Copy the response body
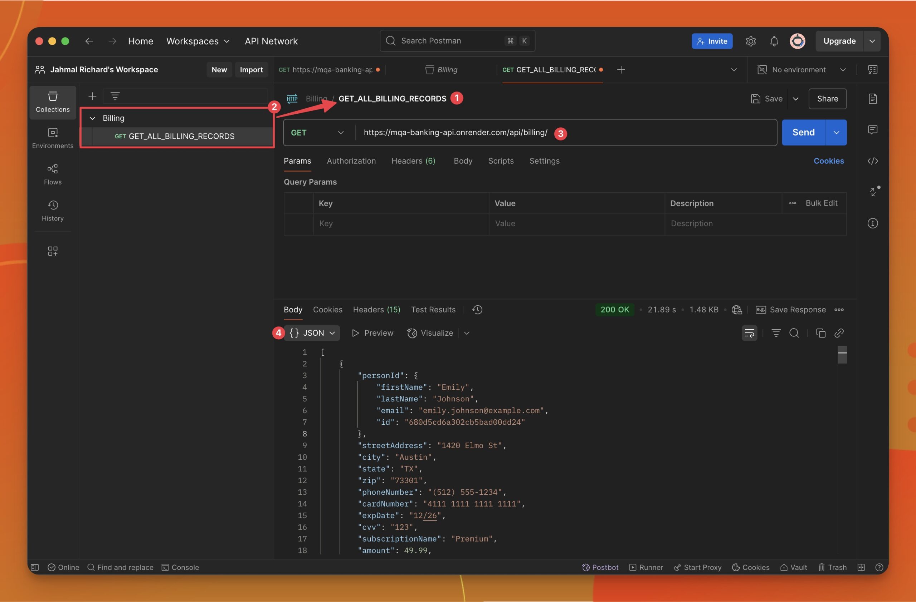916x602 pixels. pos(820,333)
